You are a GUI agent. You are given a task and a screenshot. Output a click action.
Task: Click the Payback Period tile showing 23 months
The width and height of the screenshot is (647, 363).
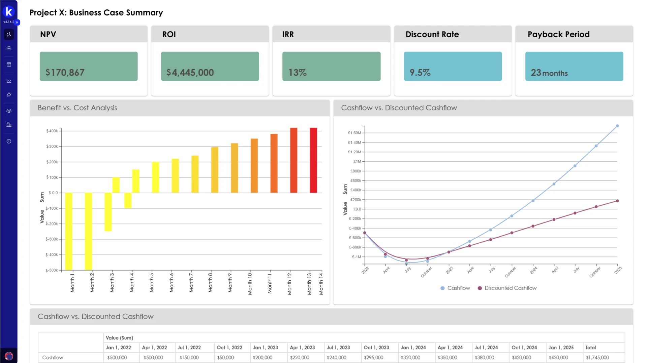tap(574, 66)
